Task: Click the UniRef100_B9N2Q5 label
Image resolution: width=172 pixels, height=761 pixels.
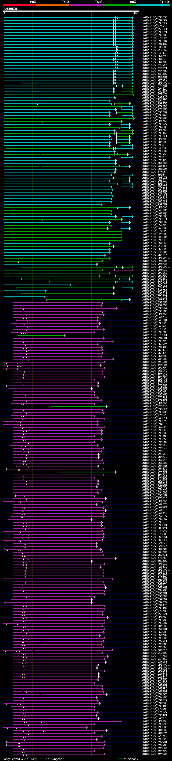Action: 154,216
